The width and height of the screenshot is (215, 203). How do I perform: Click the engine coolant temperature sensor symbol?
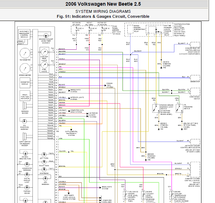[x=172, y=195]
